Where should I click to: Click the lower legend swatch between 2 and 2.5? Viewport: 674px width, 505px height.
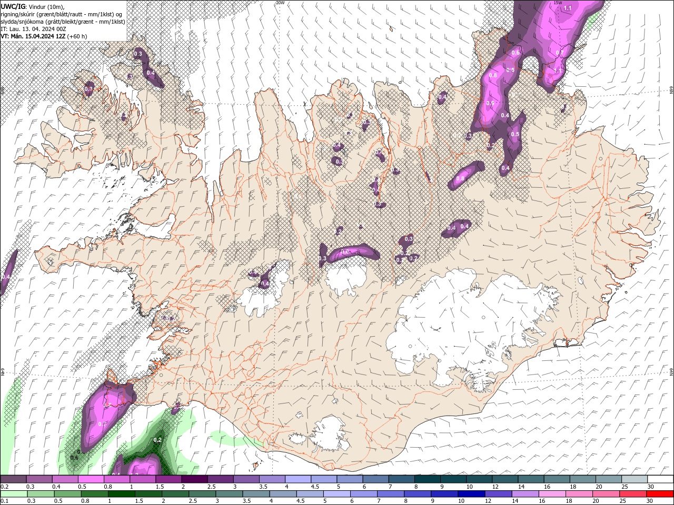[x=175, y=494]
